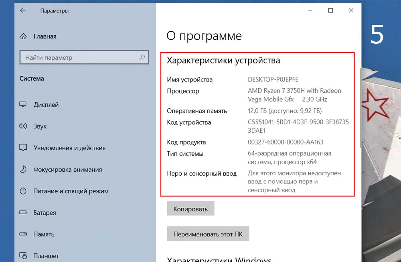Click the Тип системы label
401x262 pixels.
pyautogui.click(x=185, y=154)
